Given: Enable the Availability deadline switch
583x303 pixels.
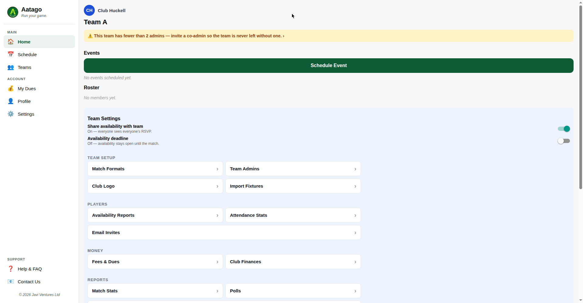Looking at the screenshot, I should point(564,141).
